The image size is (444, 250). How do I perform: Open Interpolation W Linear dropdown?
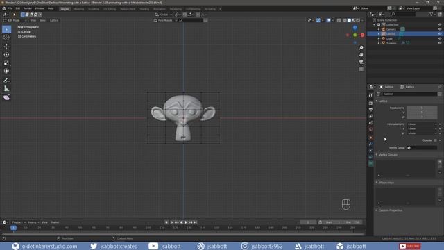click(x=422, y=133)
